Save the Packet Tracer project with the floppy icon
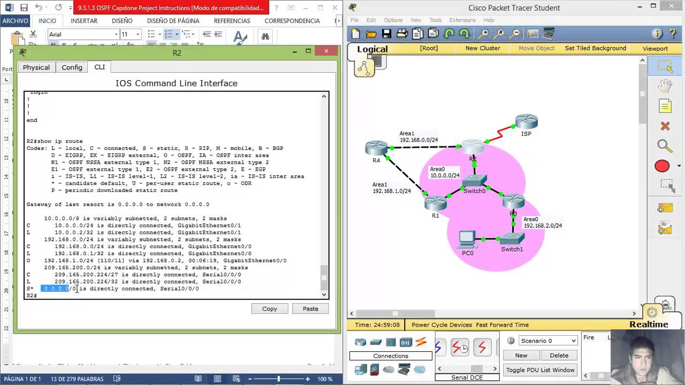The width and height of the screenshot is (685, 385). [386, 34]
